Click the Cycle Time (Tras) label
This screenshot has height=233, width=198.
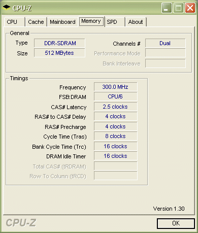pyautogui.click(x=65, y=137)
